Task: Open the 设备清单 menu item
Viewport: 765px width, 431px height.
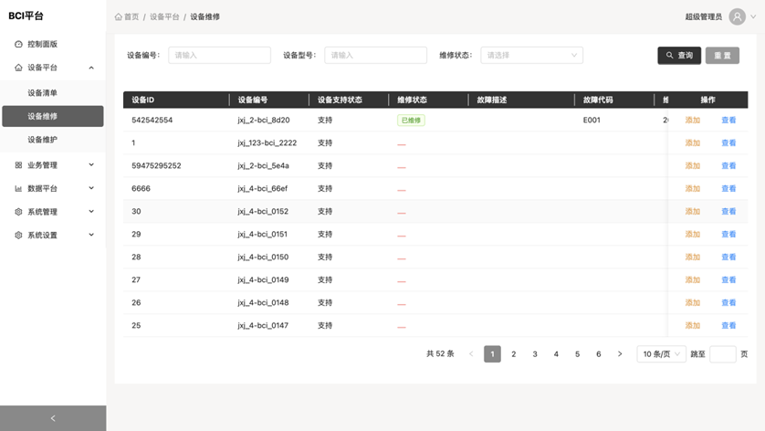Action: [43, 93]
